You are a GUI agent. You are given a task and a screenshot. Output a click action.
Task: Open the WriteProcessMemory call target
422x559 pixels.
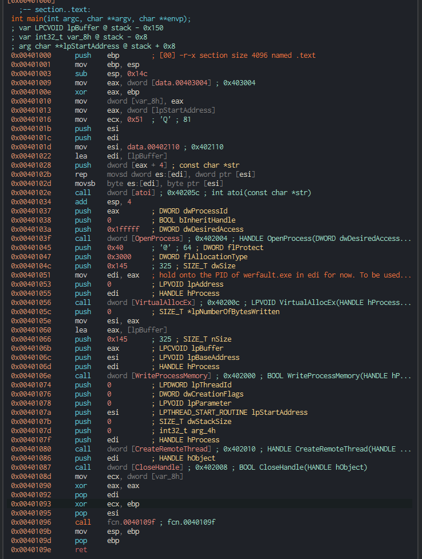(x=171, y=376)
